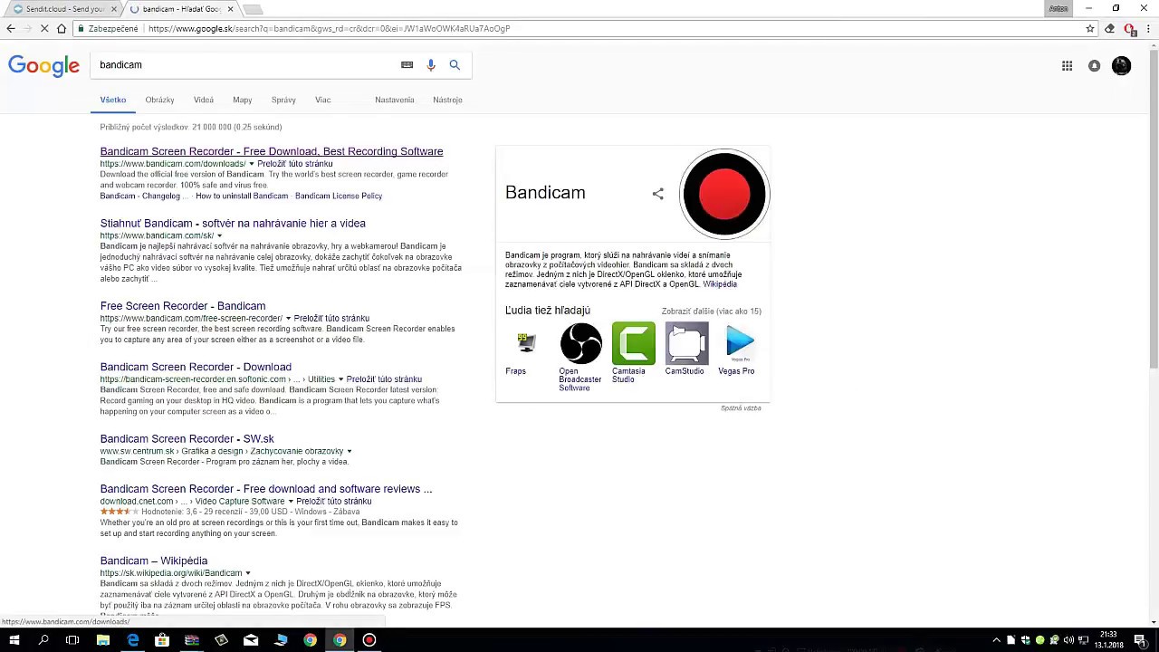Expand dropdown arrow beside free-screen-recorder URL
Image resolution: width=1159 pixels, height=652 pixels.
tap(289, 319)
